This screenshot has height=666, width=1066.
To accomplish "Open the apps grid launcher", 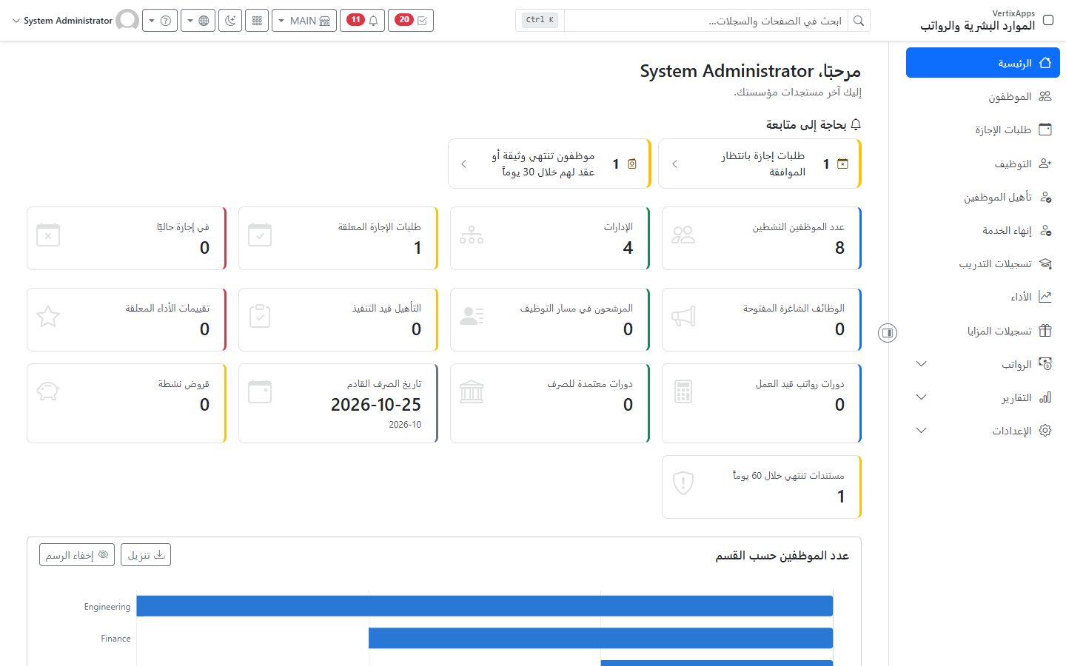I will point(257,21).
